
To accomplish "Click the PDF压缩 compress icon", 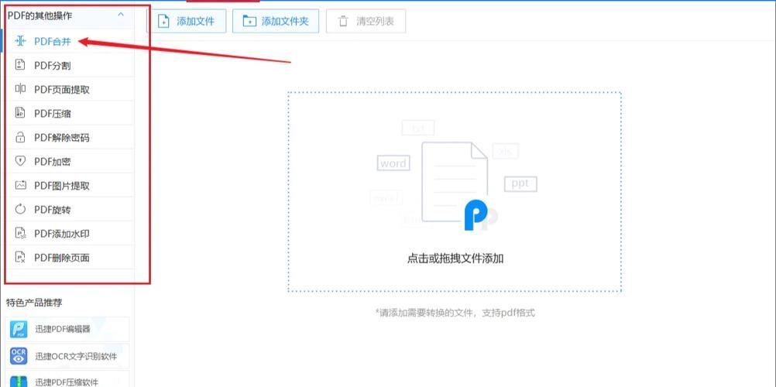I will click(x=20, y=113).
